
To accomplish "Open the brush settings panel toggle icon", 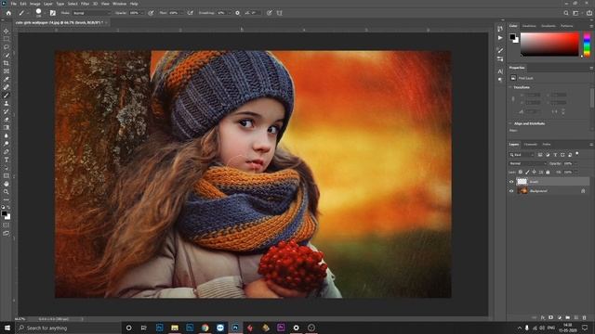I will (x=53, y=13).
